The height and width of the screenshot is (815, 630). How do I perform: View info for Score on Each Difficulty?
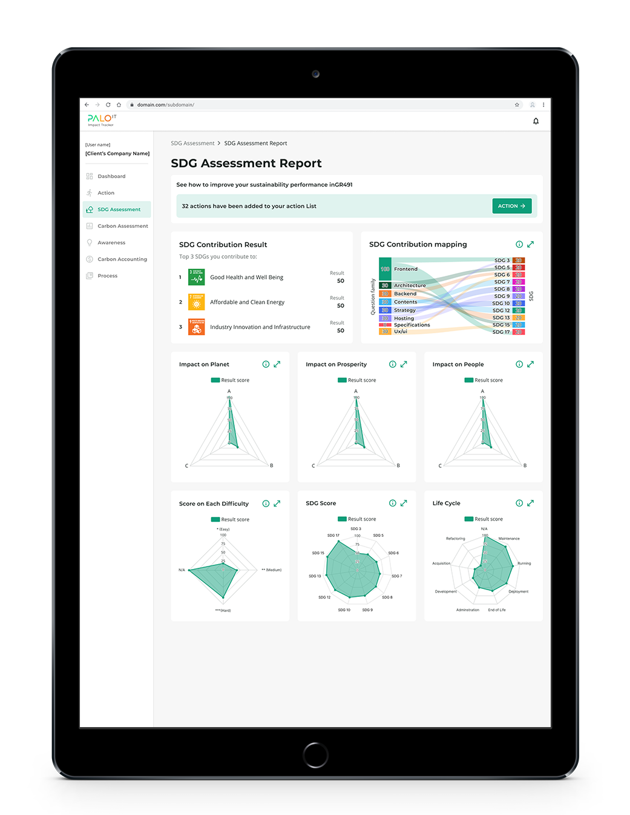pos(266,504)
